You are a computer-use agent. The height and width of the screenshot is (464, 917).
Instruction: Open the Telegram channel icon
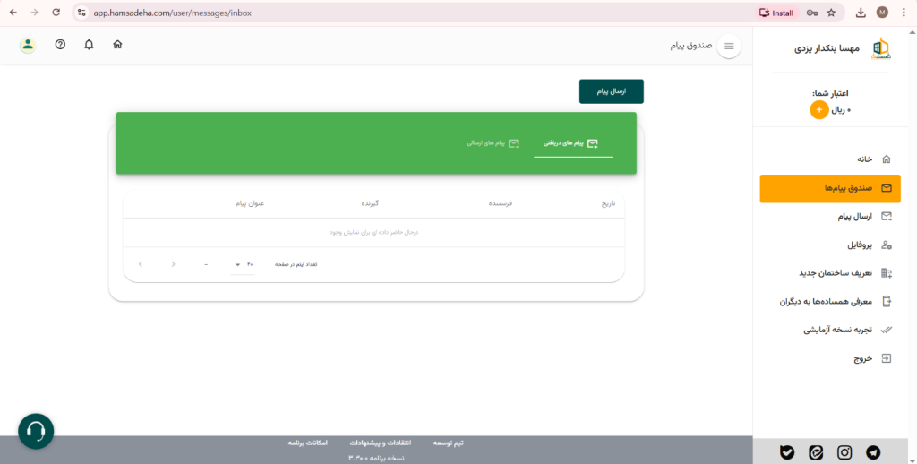pyautogui.click(x=872, y=451)
